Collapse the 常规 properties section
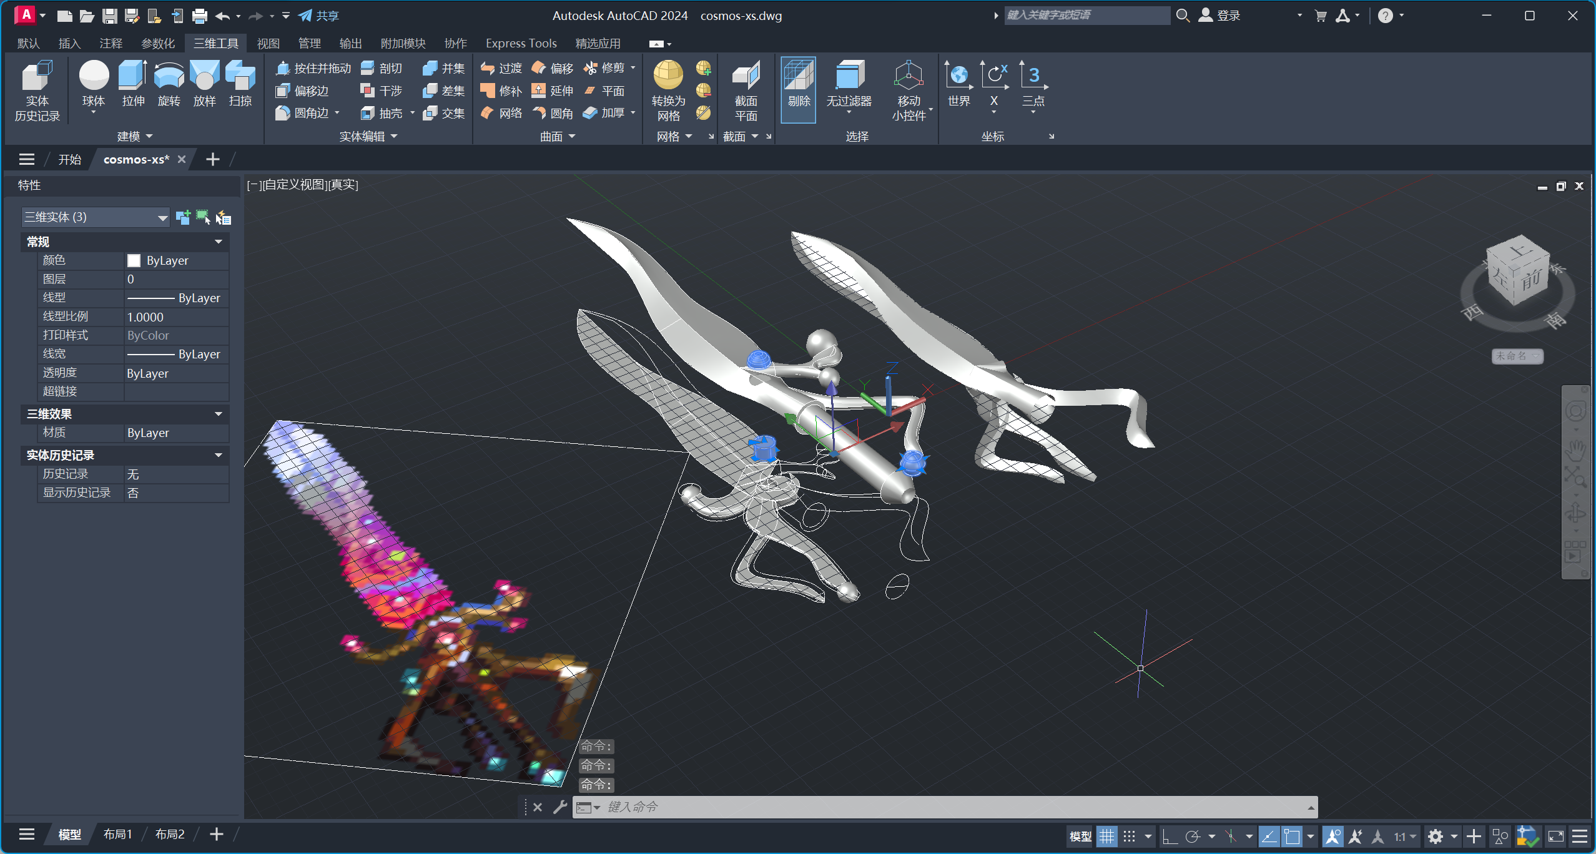The image size is (1596, 854). [x=218, y=242]
